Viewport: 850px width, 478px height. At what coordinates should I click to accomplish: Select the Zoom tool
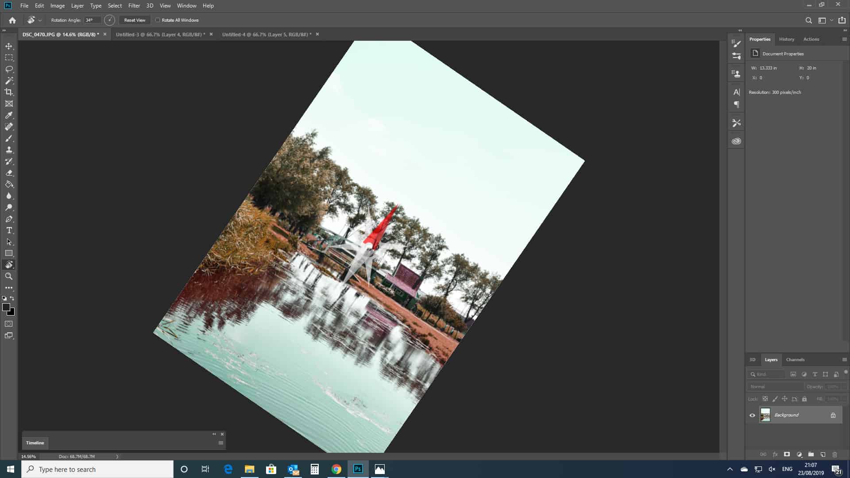pyautogui.click(x=9, y=276)
